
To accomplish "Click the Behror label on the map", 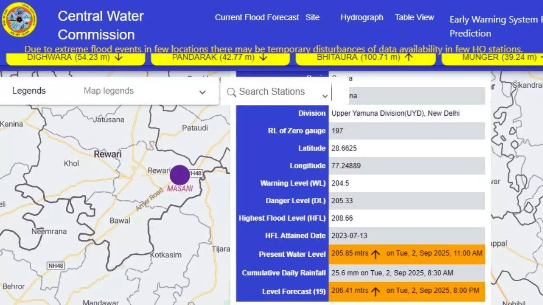I will [13, 286].
